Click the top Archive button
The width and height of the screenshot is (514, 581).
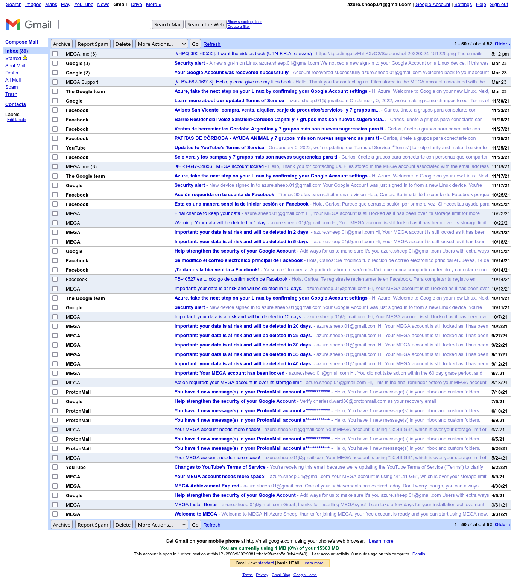coord(62,44)
